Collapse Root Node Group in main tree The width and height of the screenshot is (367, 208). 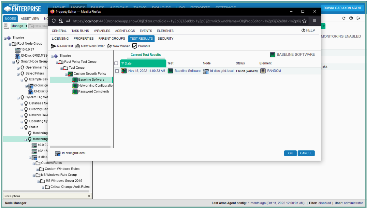pyautogui.click(x=10, y=44)
